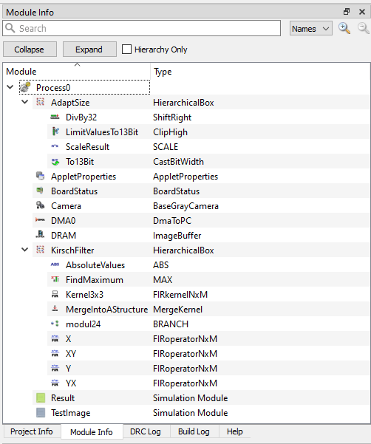Click the DRAM ImageBuffer icon
Viewport: 371px width, 444px height.
[40, 235]
